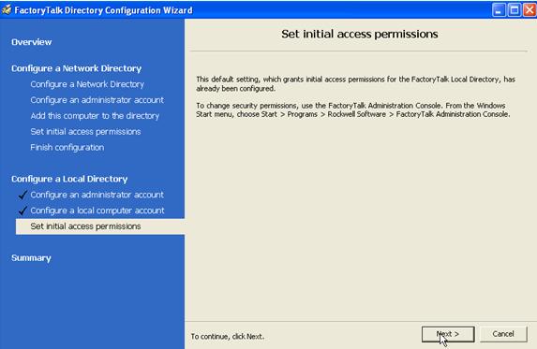537x349 pixels.
Task: Open the Overview section in sidebar
Action: [32, 42]
